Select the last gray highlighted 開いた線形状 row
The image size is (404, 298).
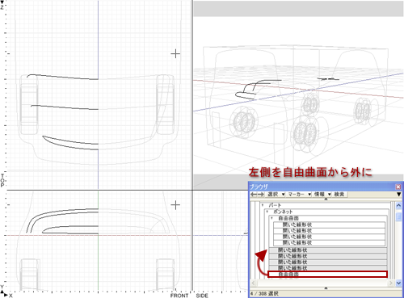(x=328, y=268)
